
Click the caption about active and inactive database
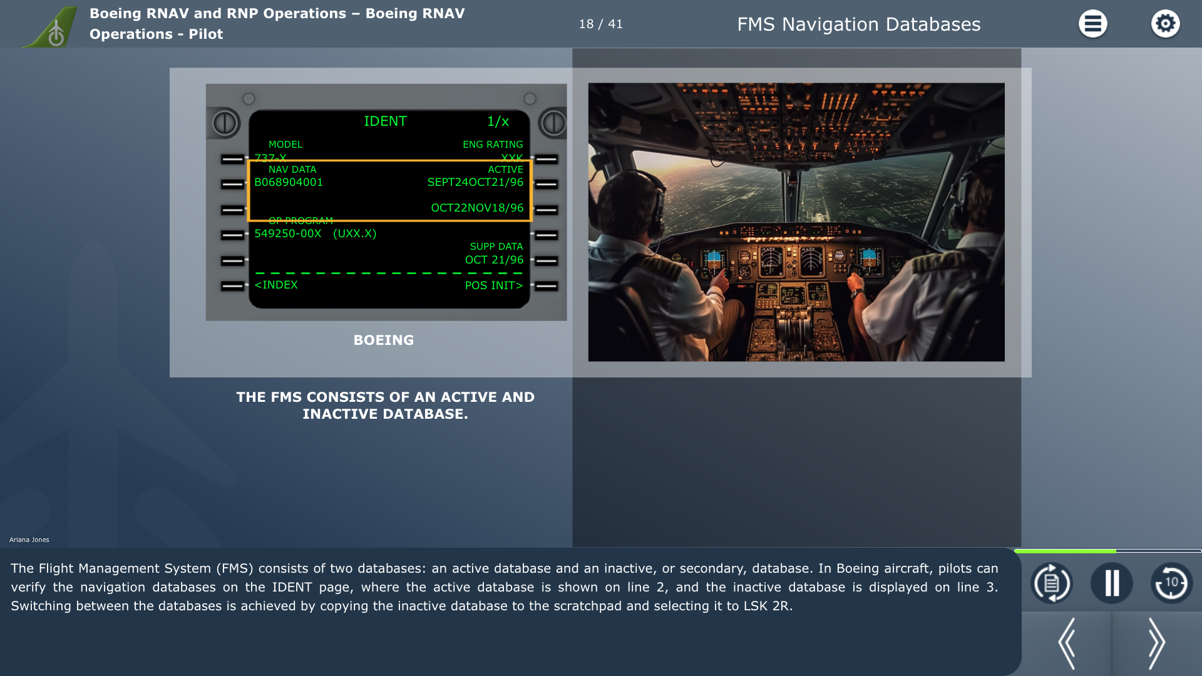(385, 406)
